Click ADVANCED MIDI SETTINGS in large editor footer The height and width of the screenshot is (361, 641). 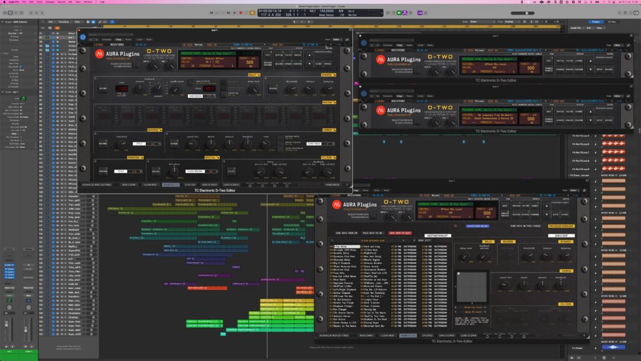pyautogui.click(x=96, y=185)
